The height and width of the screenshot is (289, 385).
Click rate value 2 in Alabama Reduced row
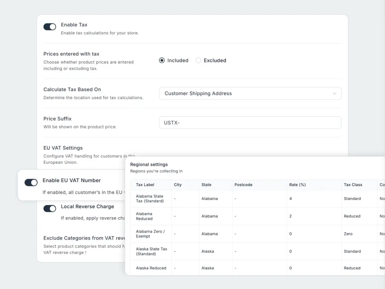coord(291,216)
